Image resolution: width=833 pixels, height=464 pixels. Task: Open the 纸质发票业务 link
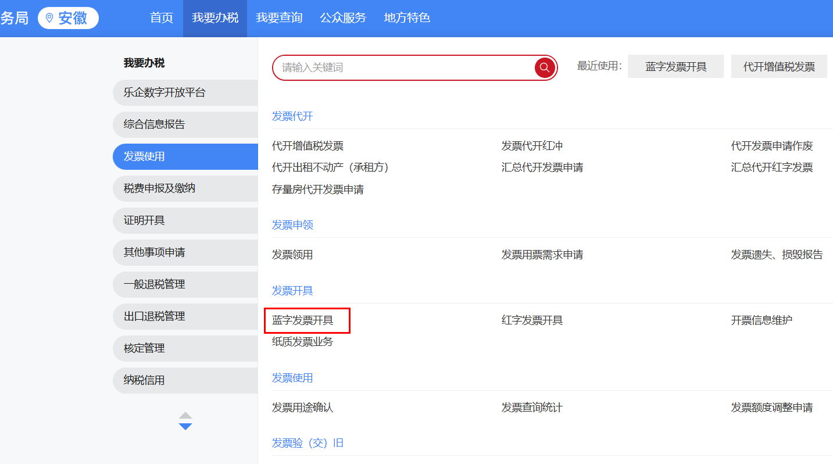(303, 342)
